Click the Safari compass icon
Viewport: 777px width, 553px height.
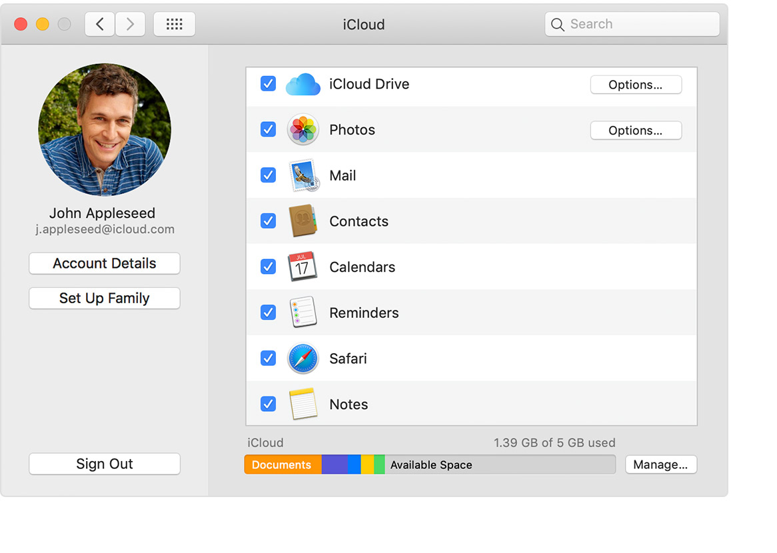[303, 358]
